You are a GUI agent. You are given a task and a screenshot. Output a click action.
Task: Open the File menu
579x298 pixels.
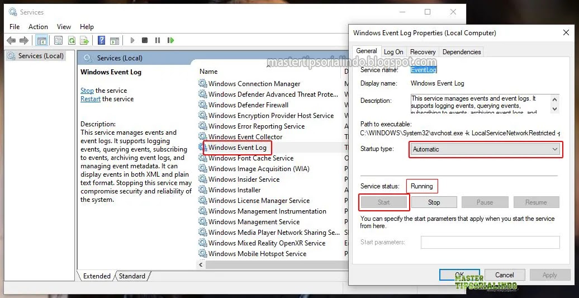pos(15,27)
